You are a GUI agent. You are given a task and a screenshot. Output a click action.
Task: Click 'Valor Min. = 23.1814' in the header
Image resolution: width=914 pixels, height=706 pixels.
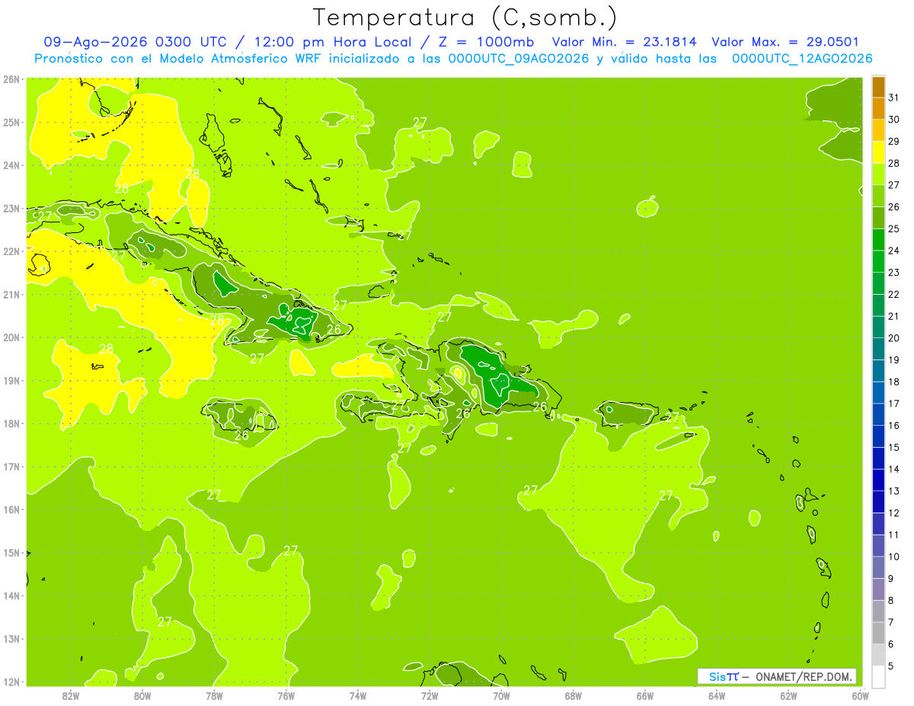tap(625, 42)
